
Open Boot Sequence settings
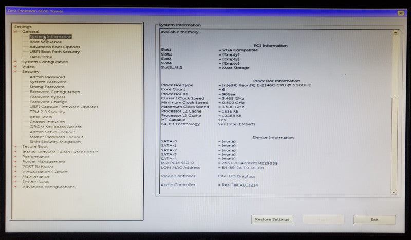click(46, 42)
